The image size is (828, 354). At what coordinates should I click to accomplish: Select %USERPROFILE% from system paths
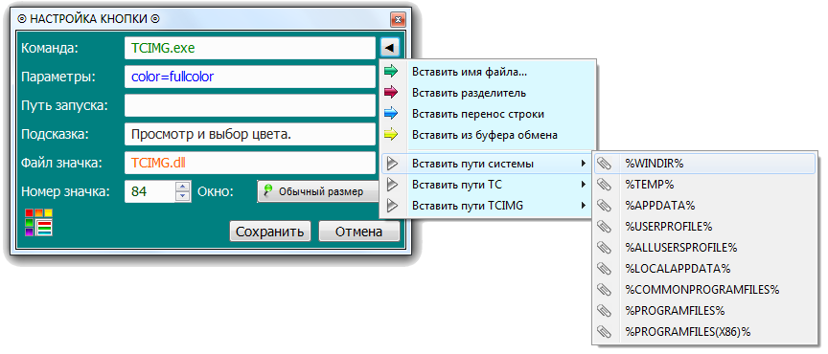[x=705, y=227]
